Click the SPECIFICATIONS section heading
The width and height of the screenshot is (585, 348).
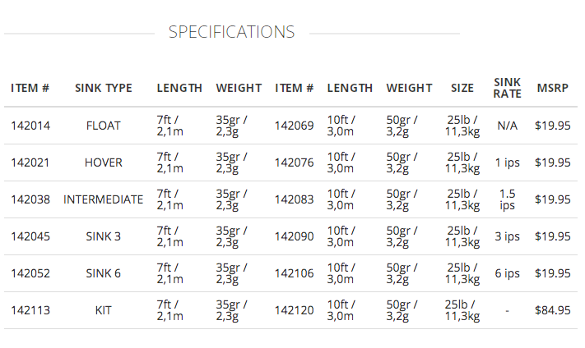tap(231, 32)
